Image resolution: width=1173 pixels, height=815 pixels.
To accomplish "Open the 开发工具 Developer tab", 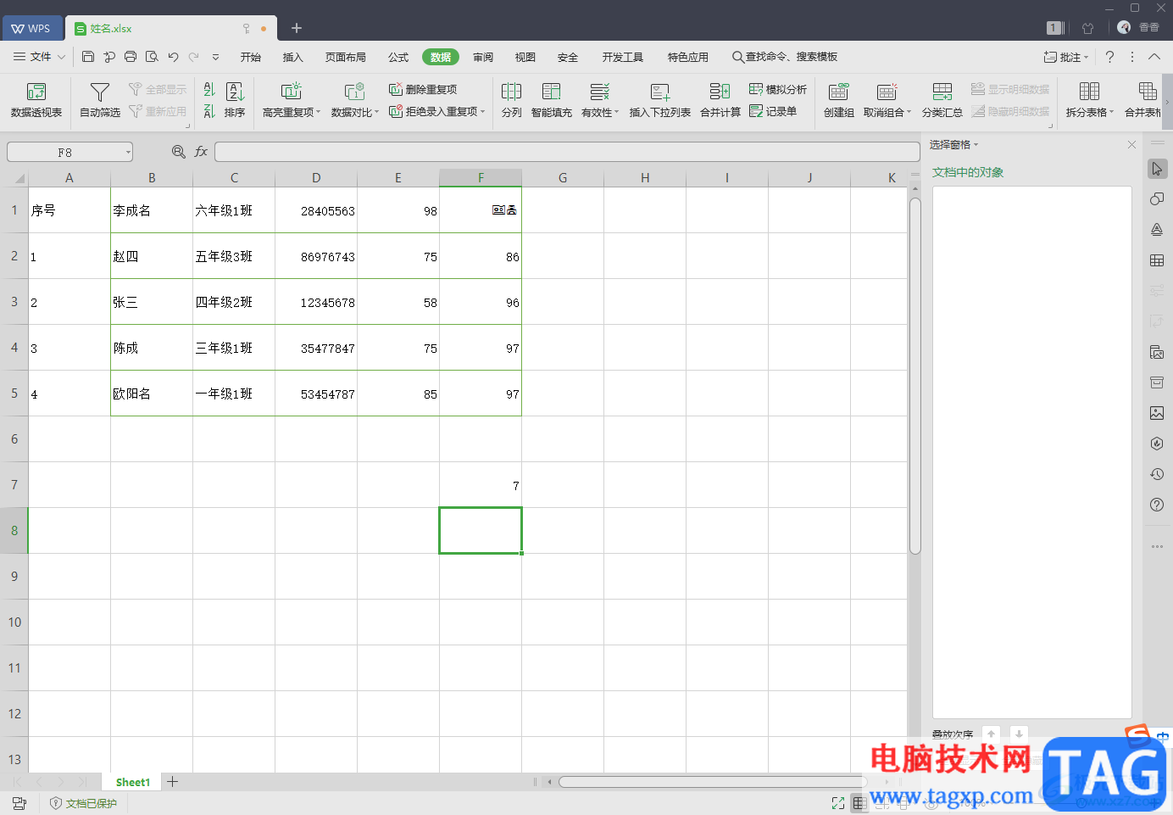I will 623,57.
